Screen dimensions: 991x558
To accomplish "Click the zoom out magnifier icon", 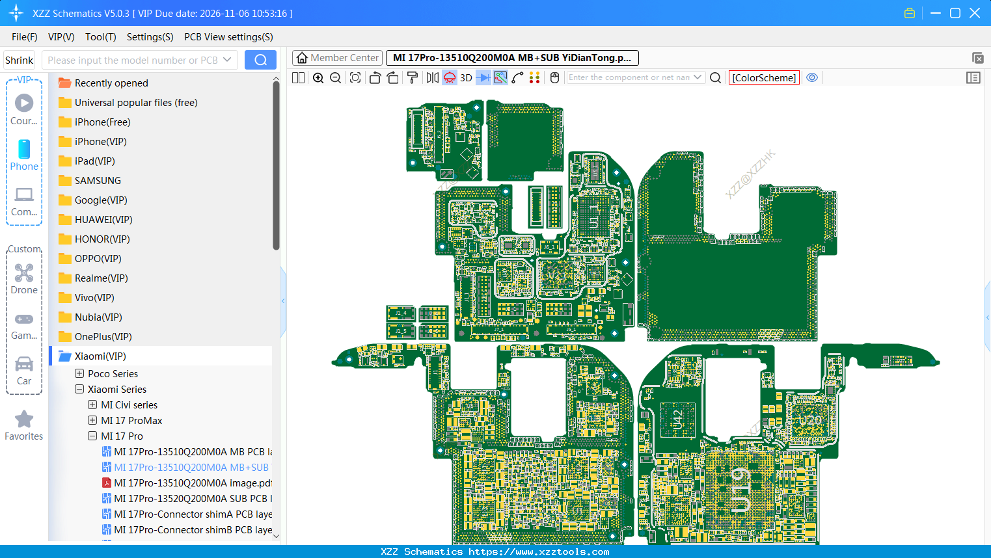I will tap(336, 78).
